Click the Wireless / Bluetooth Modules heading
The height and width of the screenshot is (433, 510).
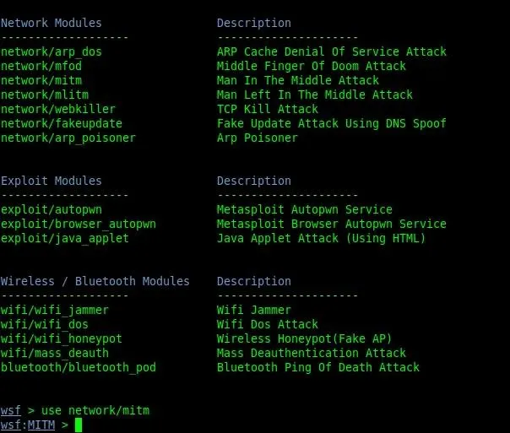(95, 282)
